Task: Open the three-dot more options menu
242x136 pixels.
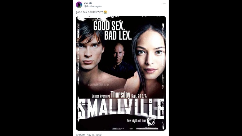Action: pyautogui.click(x=164, y=3)
